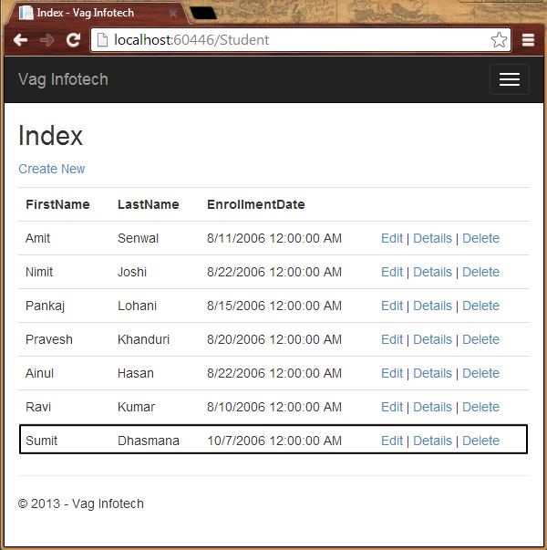This screenshot has height=550, width=547.
Task: View Details for Sumit Dhasmana
Action: click(x=432, y=441)
